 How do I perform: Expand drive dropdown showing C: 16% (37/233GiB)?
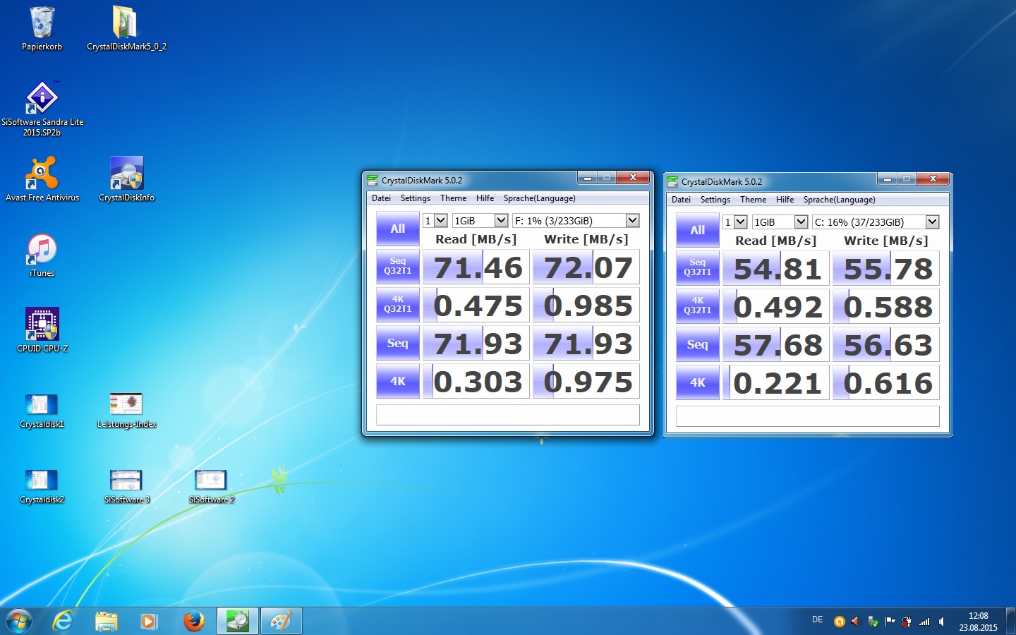932,222
